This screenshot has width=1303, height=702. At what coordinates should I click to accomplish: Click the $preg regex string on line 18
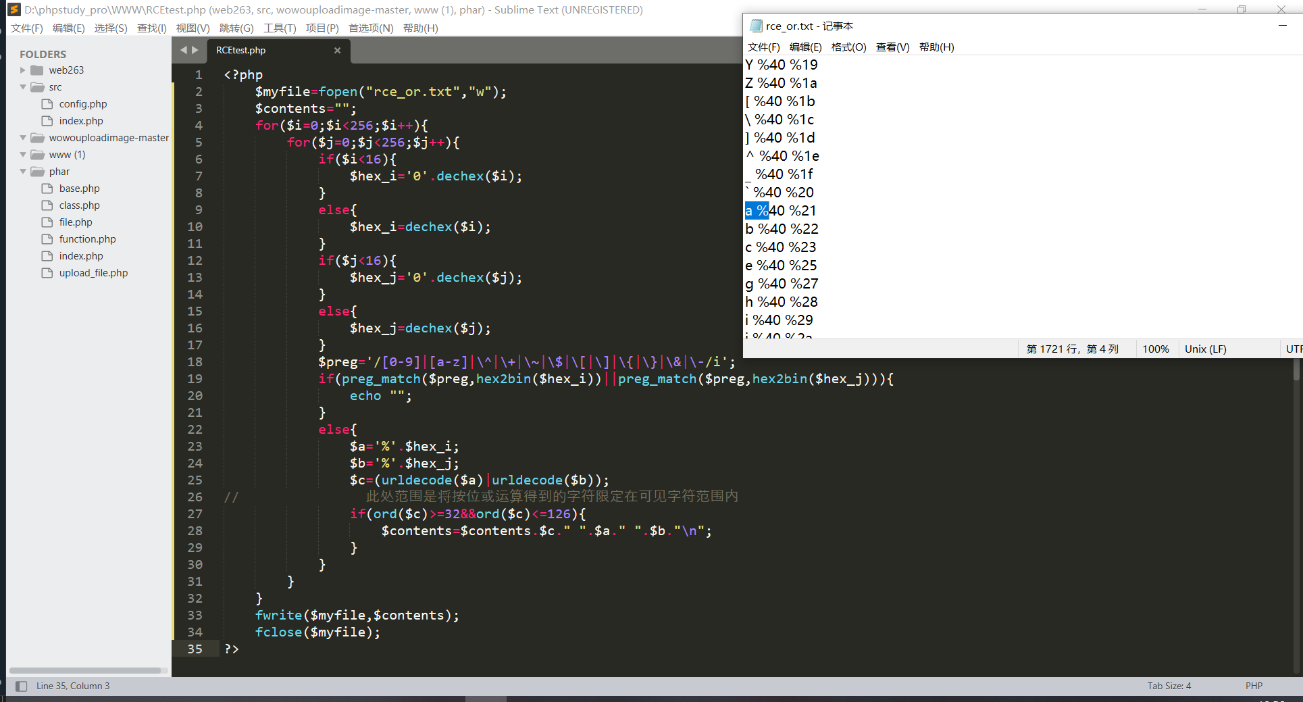tap(546, 361)
